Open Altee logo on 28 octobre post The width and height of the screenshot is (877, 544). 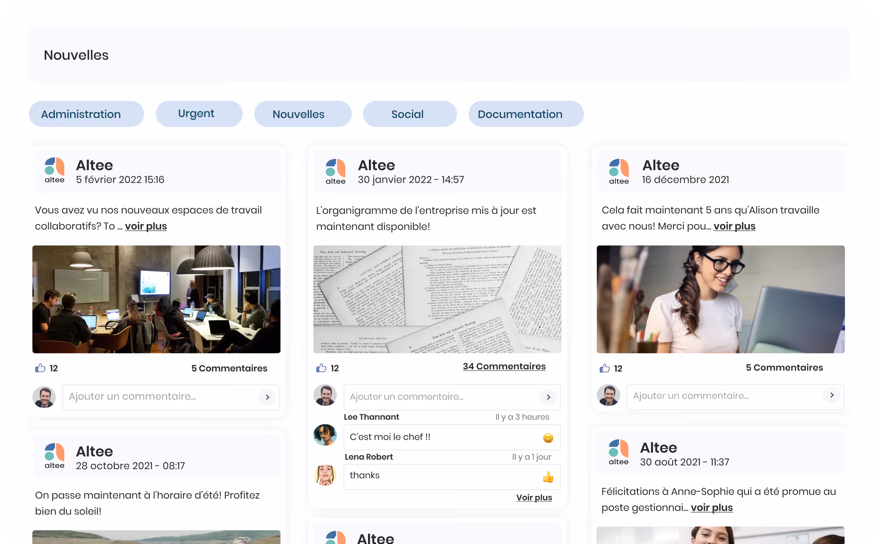click(x=54, y=456)
